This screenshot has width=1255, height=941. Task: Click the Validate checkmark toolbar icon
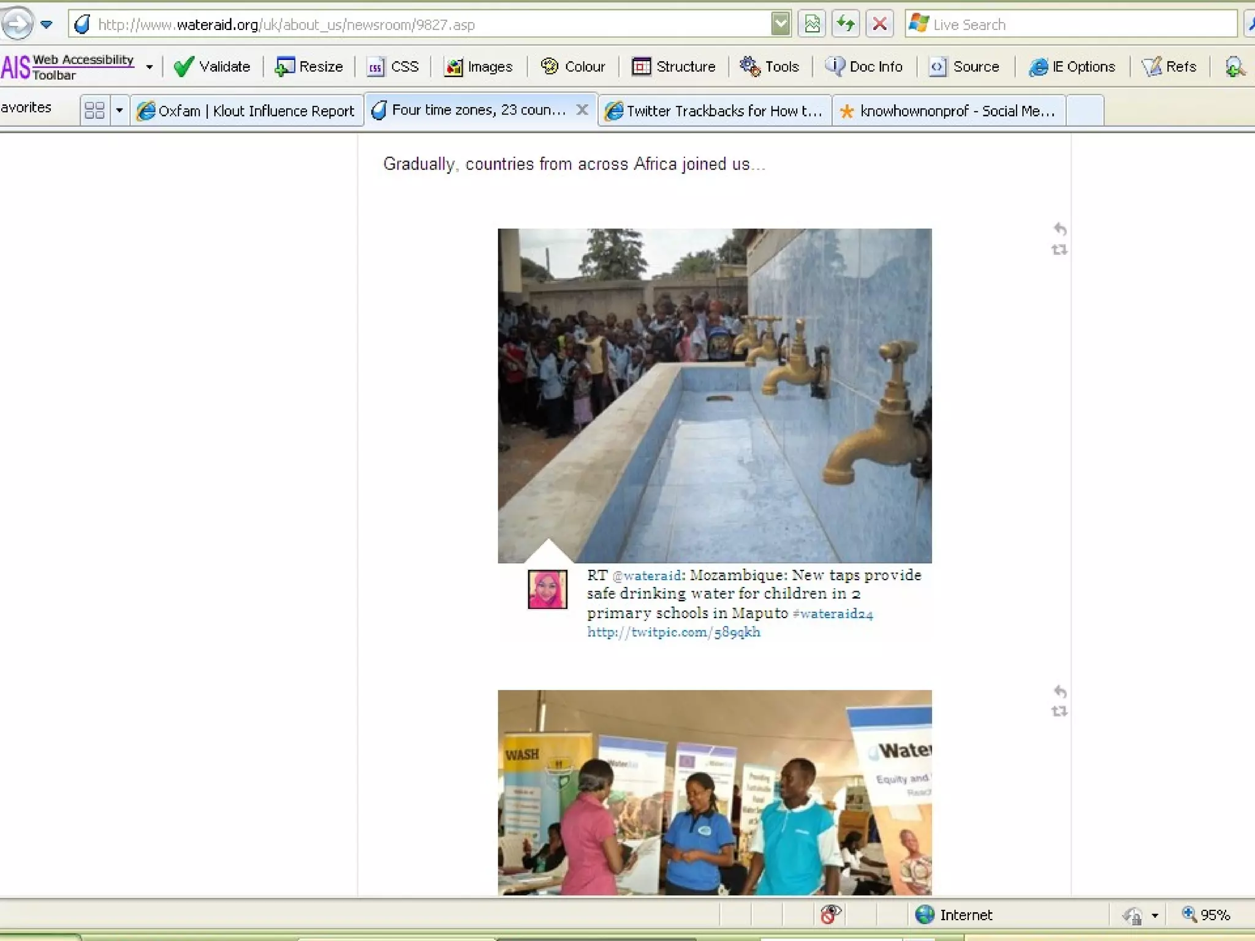pyautogui.click(x=183, y=66)
